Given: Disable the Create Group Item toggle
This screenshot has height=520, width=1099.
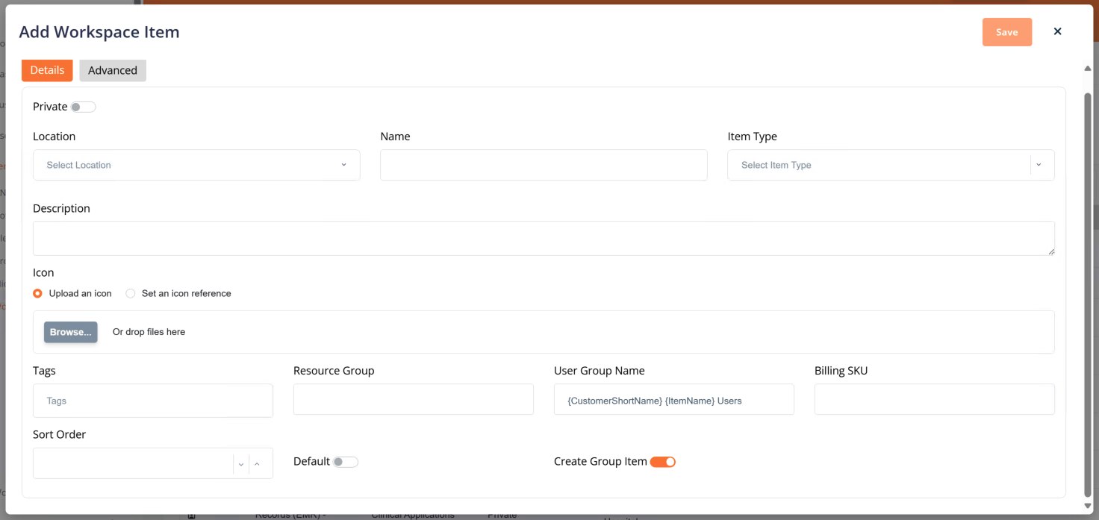Looking at the screenshot, I should coord(662,462).
